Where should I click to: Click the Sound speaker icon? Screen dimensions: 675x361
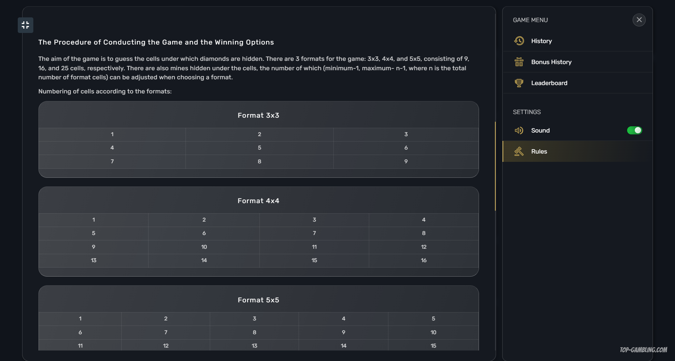(519, 130)
